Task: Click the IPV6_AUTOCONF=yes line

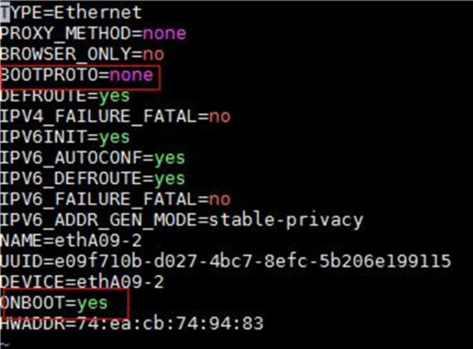Action: [92, 158]
